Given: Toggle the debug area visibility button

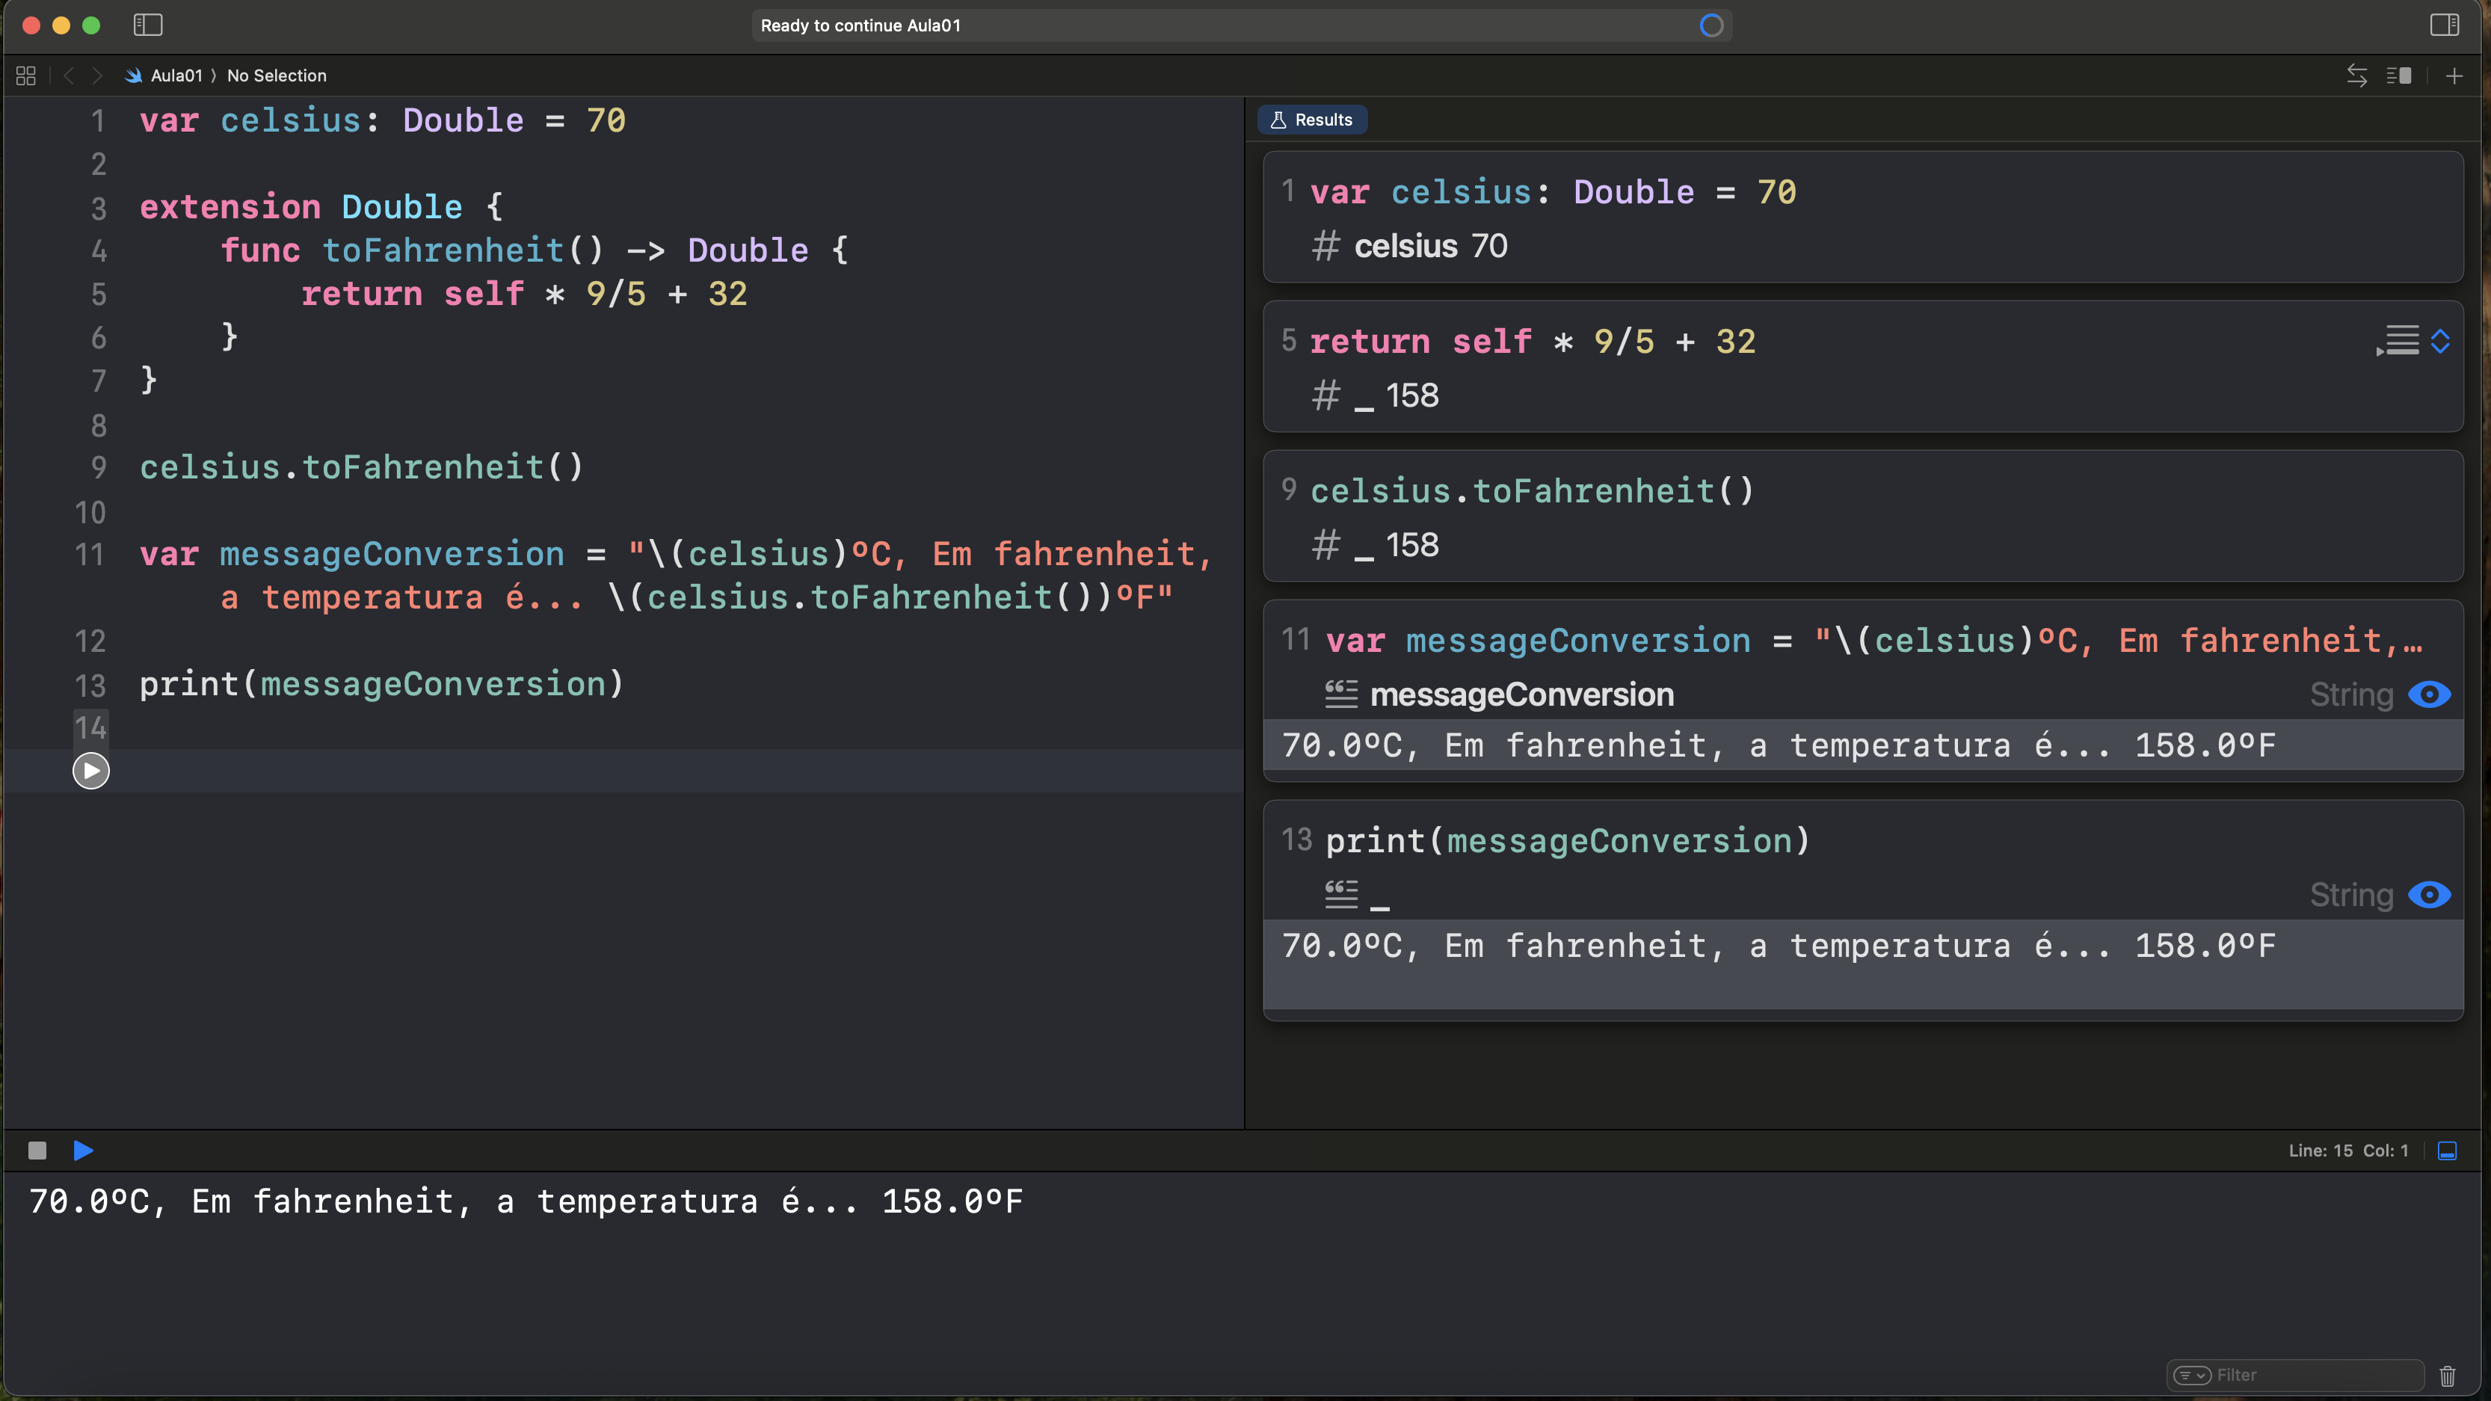Looking at the screenshot, I should pos(2448,1151).
